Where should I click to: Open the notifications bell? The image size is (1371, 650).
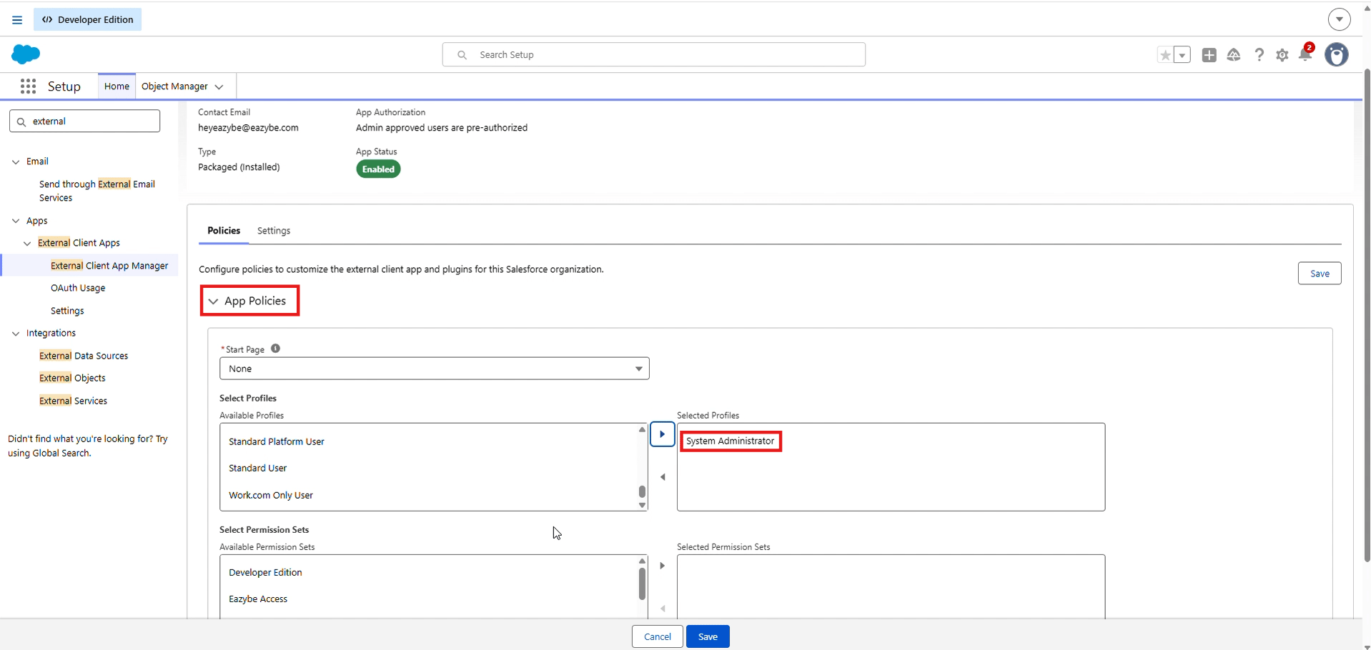click(1305, 54)
